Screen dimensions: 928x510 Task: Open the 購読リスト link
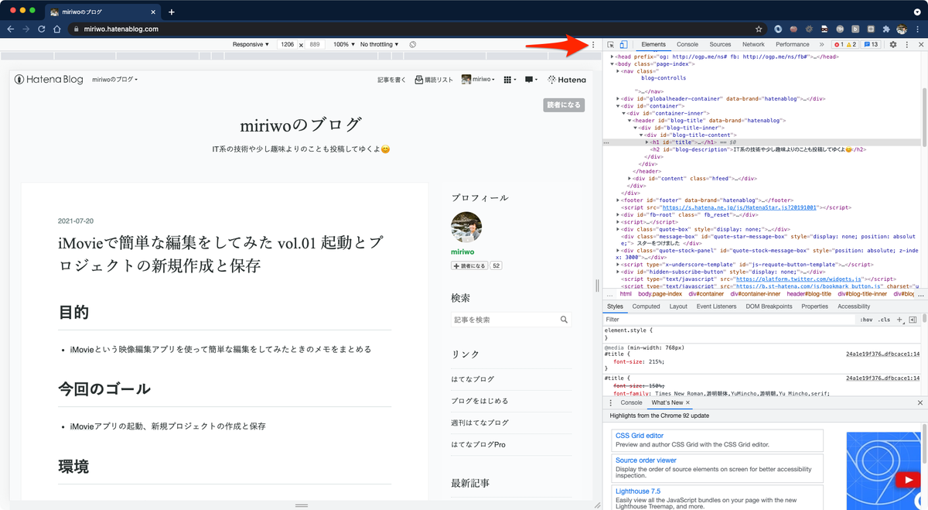pyautogui.click(x=434, y=80)
